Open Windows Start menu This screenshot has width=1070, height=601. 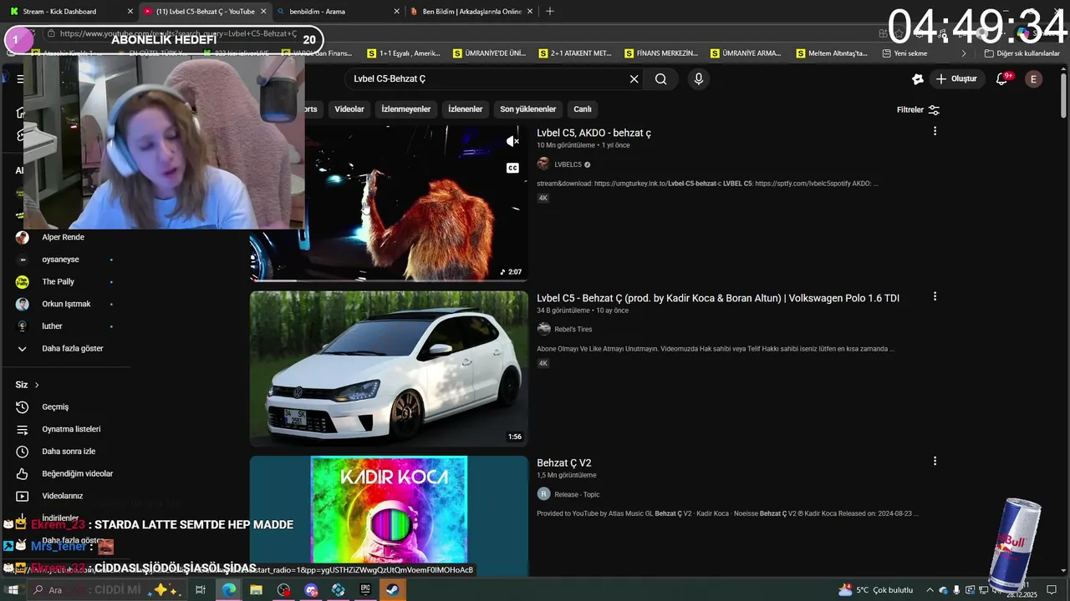point(13,590)
